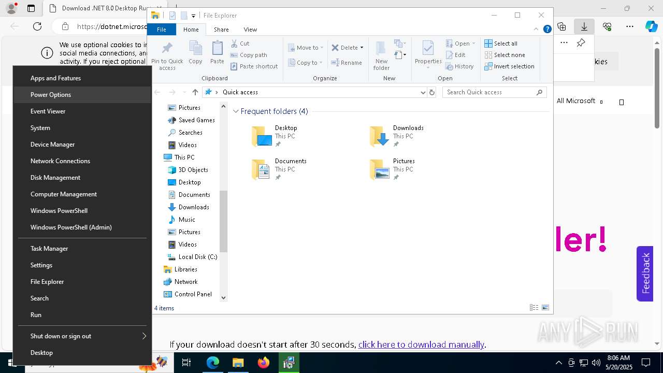This screenshot has height=373, width=663.
Task: Select Power Options in Win+X menu
Action: 82,95
